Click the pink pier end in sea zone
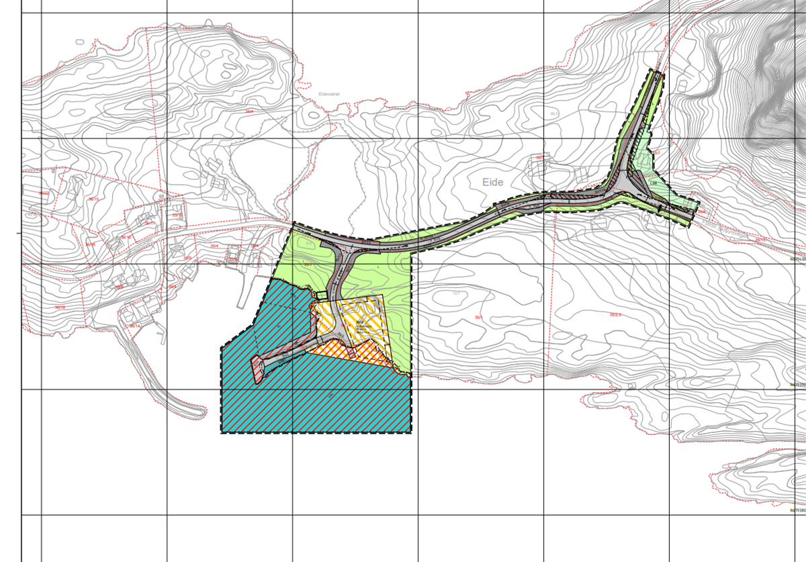 point(259,369)
